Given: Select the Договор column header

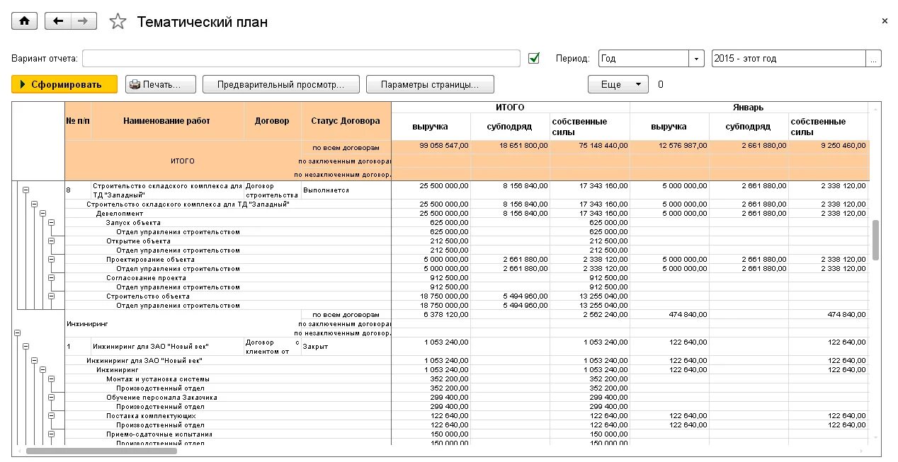Looking at the screenshot, I should pyautogui.click(x=273, y=121).
